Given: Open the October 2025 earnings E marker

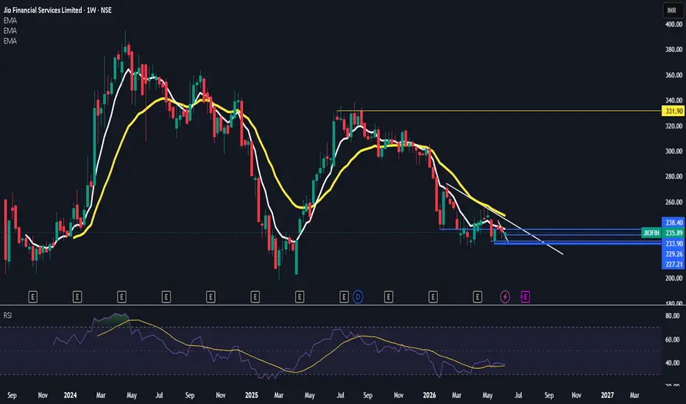Looking at the screenshot, I should 389,297.
